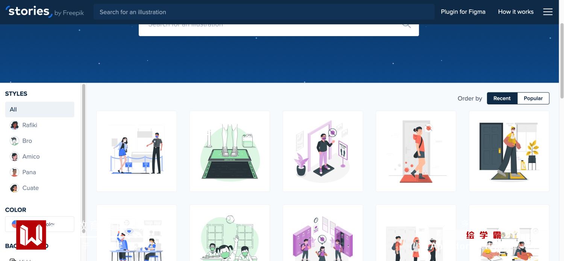Choose the Rafiki style label
Screen dimensions: 564x261
30,125
